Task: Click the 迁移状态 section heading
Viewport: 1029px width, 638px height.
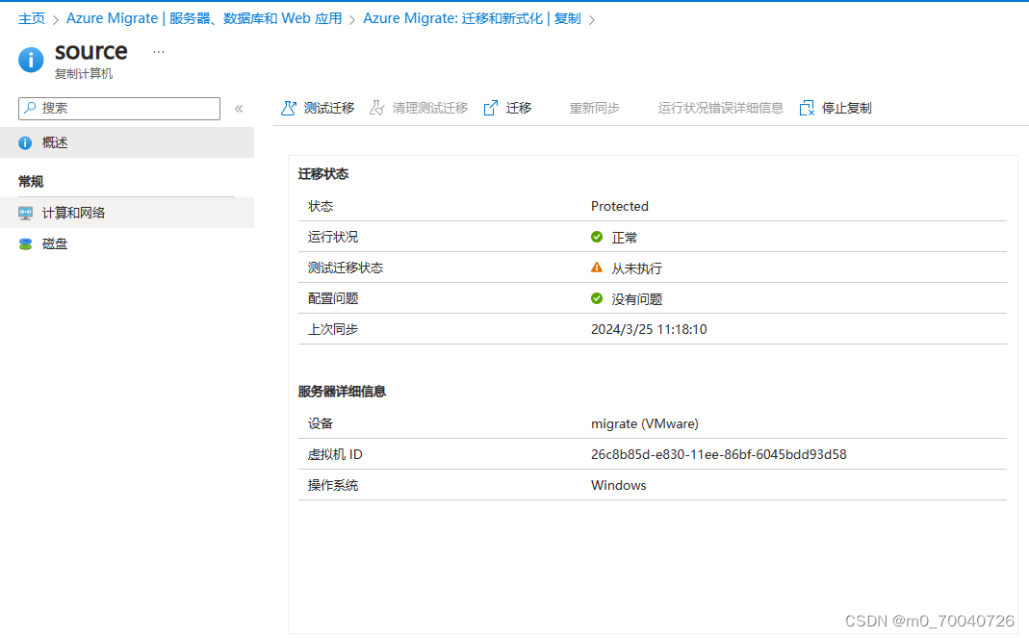Action: [x=322, y=174]
